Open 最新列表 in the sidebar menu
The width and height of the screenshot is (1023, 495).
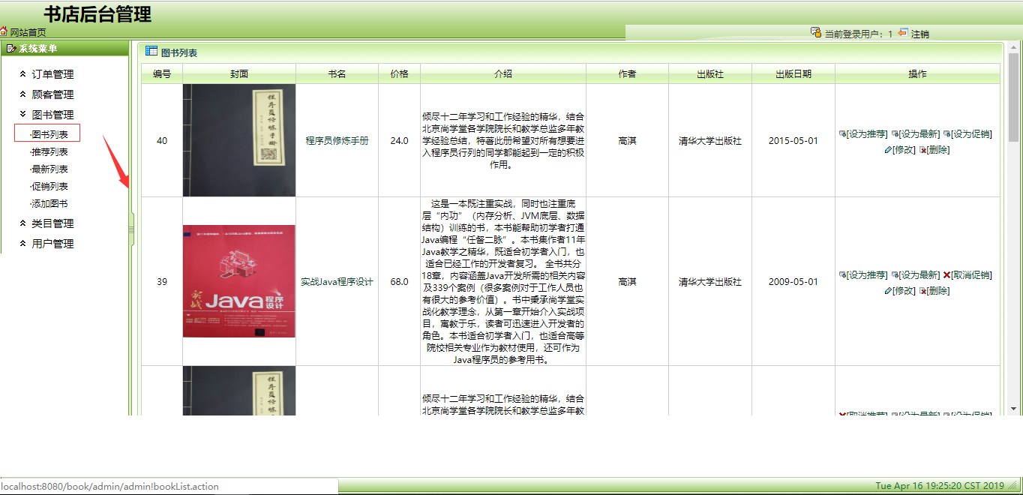coord(49,169)
